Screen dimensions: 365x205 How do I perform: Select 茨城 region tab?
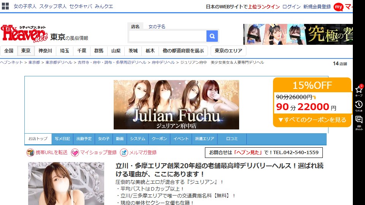133,50
